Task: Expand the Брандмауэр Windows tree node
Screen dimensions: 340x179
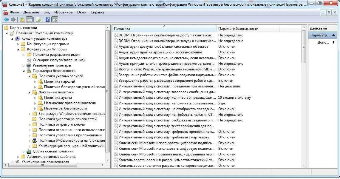Action: pos(29,114)
